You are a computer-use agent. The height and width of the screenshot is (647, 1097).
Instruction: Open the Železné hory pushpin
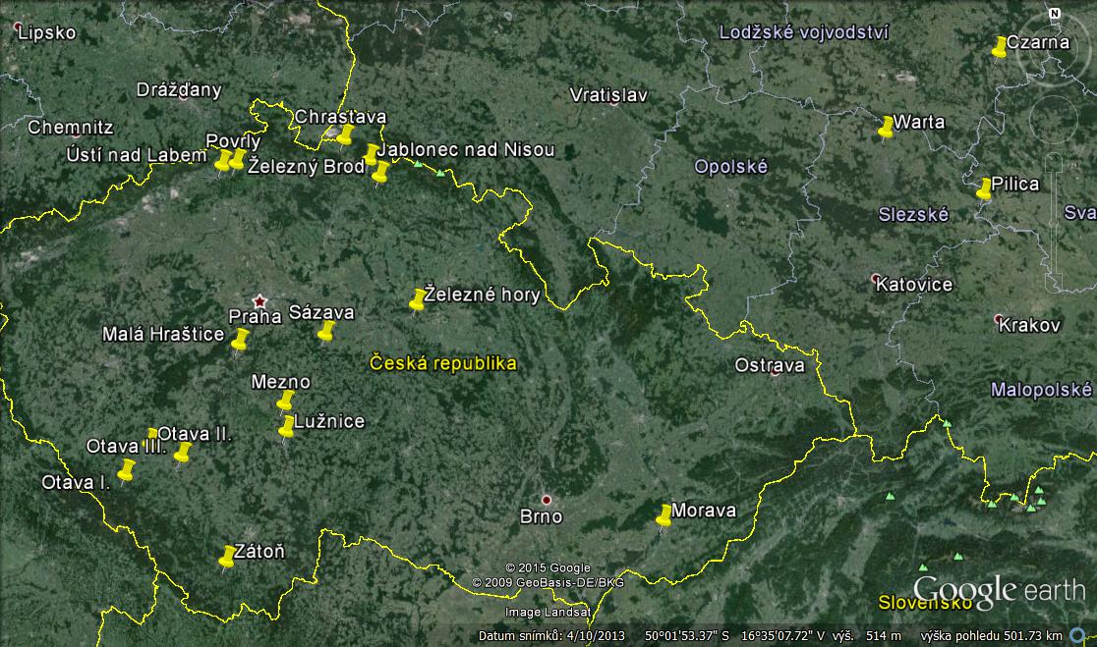coord(418,299)
